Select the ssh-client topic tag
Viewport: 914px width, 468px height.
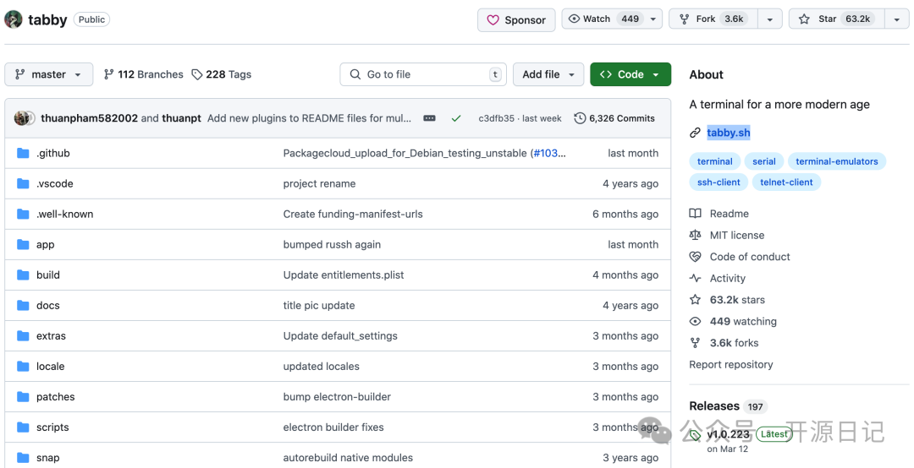coord(719,182)
